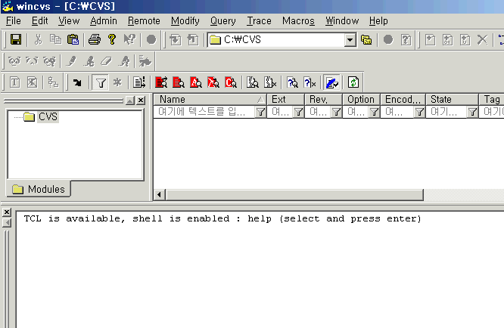Viewport: 504px width, 328px height.
Task: Click the yellow question mark Help icon
Action: click(x=111, y=39)
